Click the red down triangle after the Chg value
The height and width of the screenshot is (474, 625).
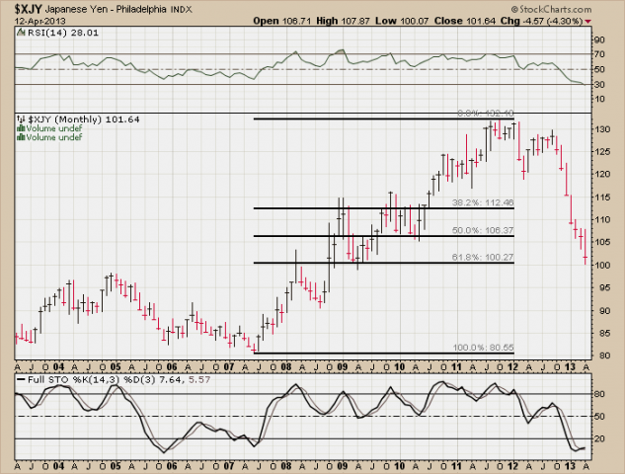587,21
